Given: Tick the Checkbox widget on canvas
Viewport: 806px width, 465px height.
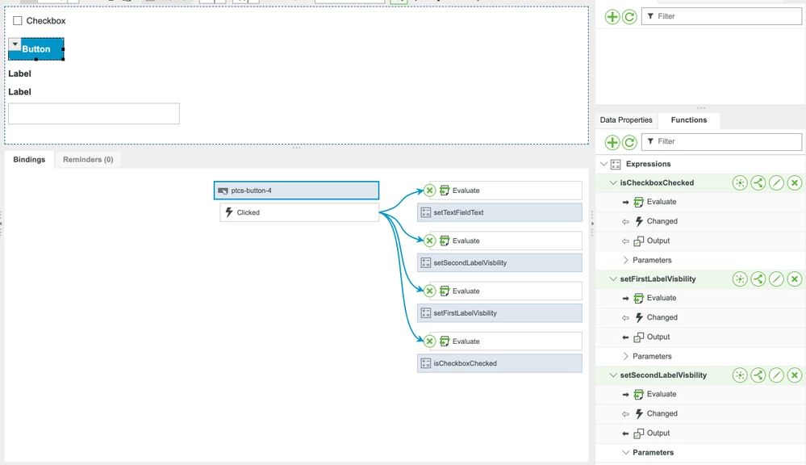Looking at the screenshot, I should point(18,20).
